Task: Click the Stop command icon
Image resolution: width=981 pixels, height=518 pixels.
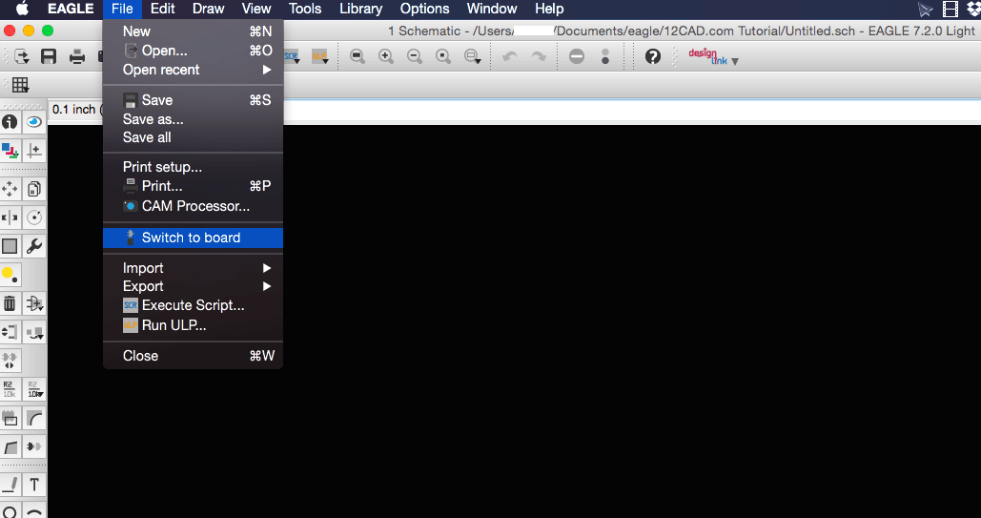Action: (577, 56)
